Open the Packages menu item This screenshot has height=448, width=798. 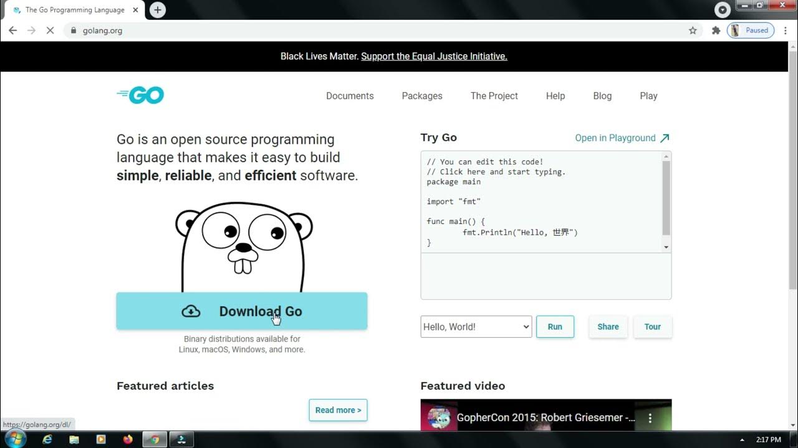(x=422, y=96)
